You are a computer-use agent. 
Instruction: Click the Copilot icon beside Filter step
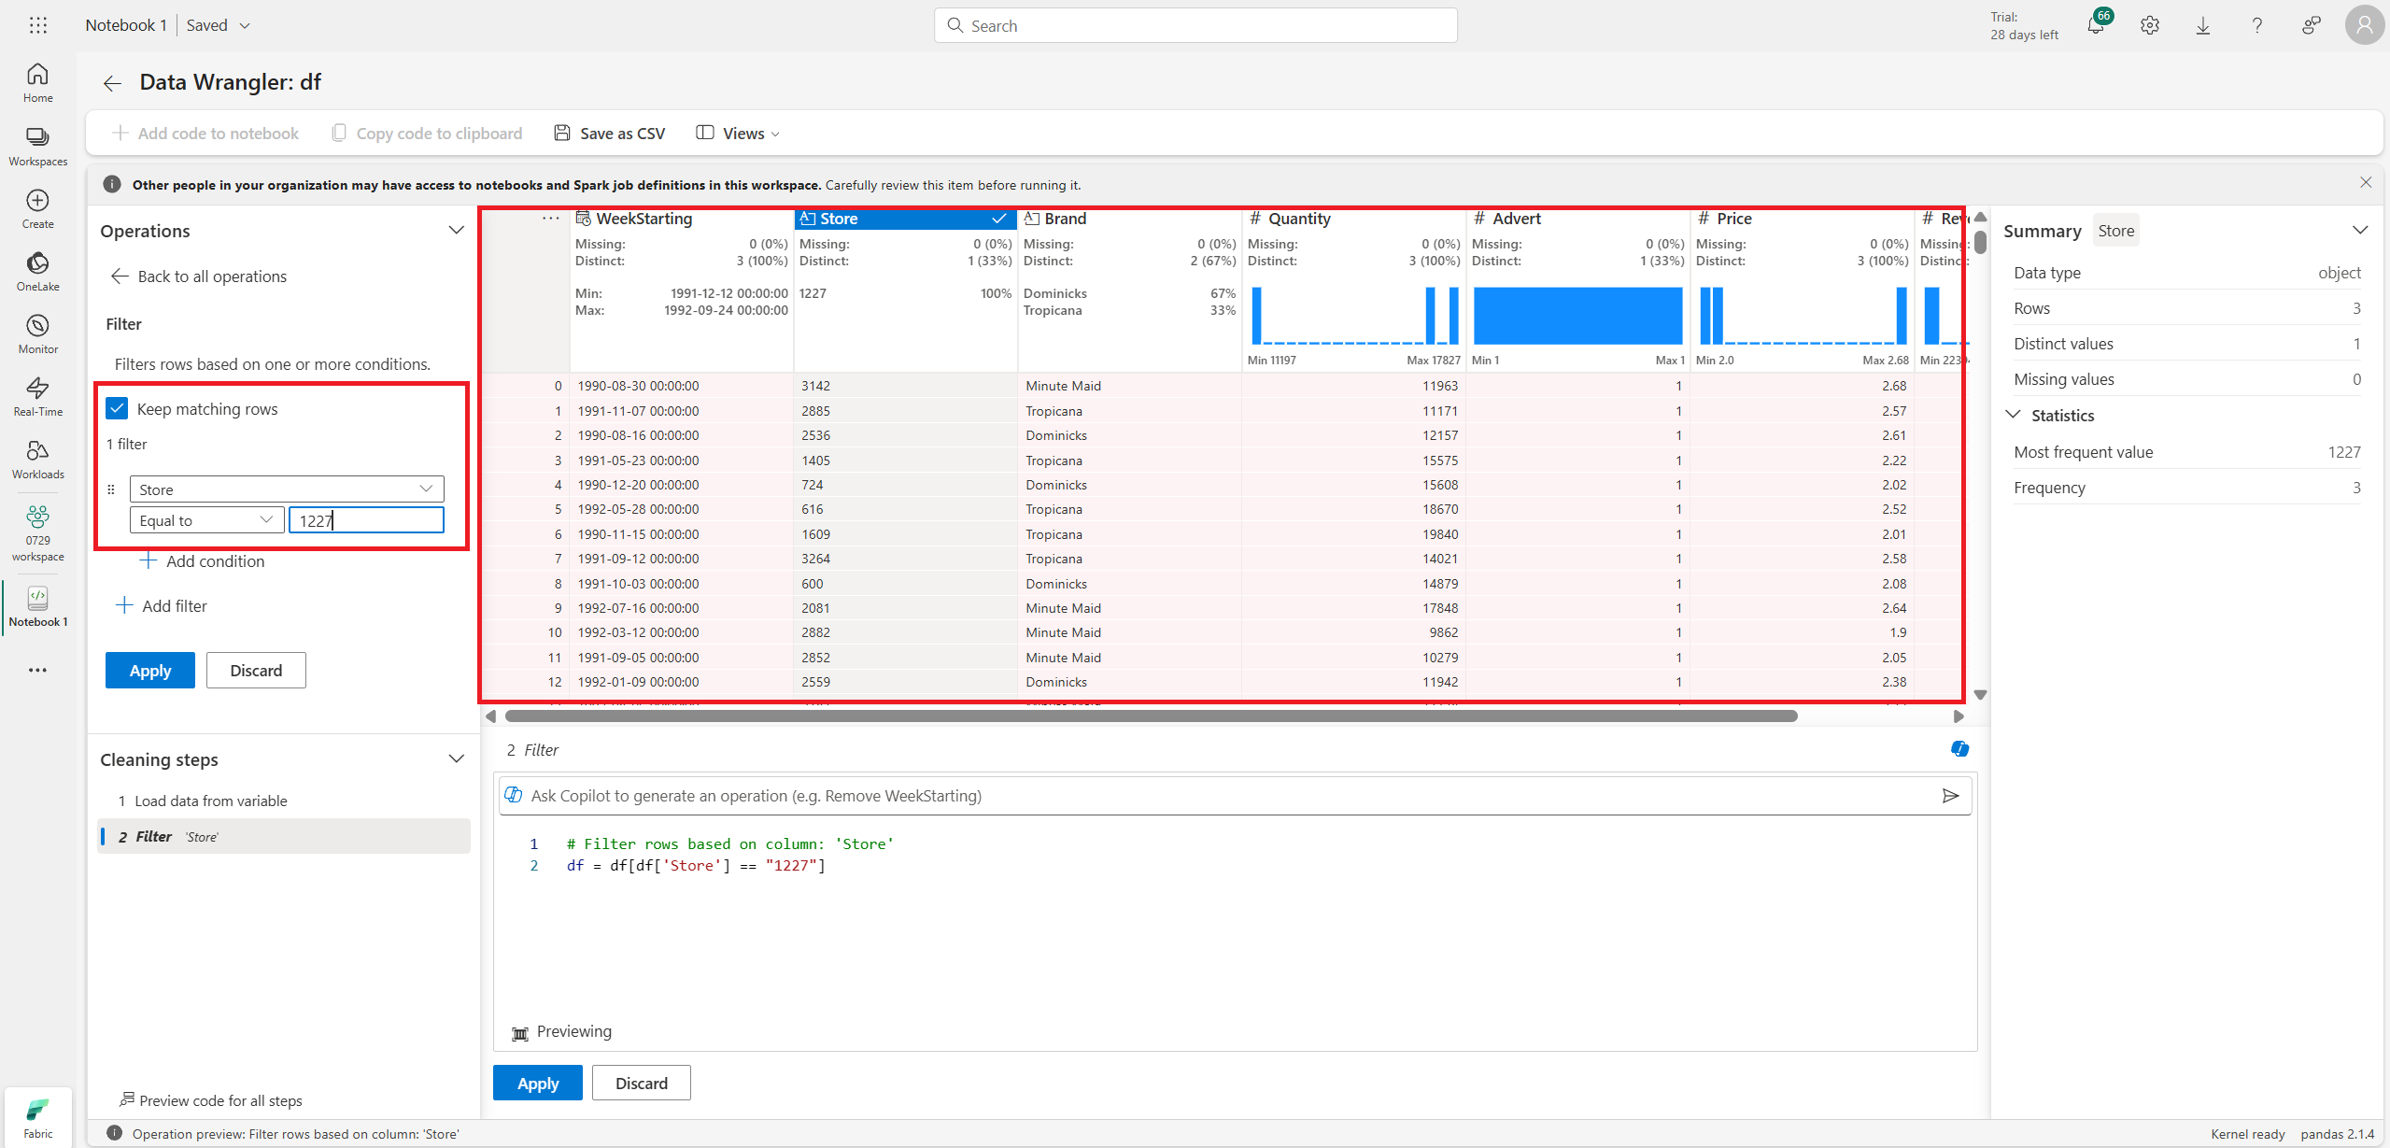click(1959, 749)
